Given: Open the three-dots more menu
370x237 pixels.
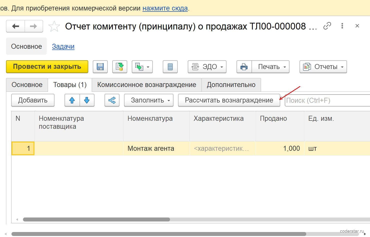Looking at the screenshot, I should (x=342, y=26).
